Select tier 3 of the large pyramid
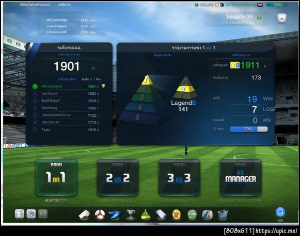This screenshot has width=300, height=236. [146, 97]
